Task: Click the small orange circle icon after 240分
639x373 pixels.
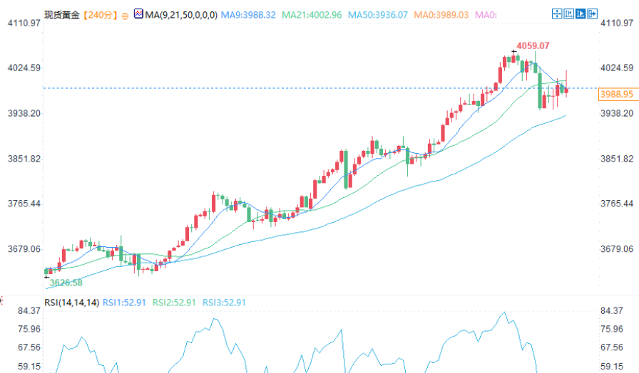Action: (126, 15)
